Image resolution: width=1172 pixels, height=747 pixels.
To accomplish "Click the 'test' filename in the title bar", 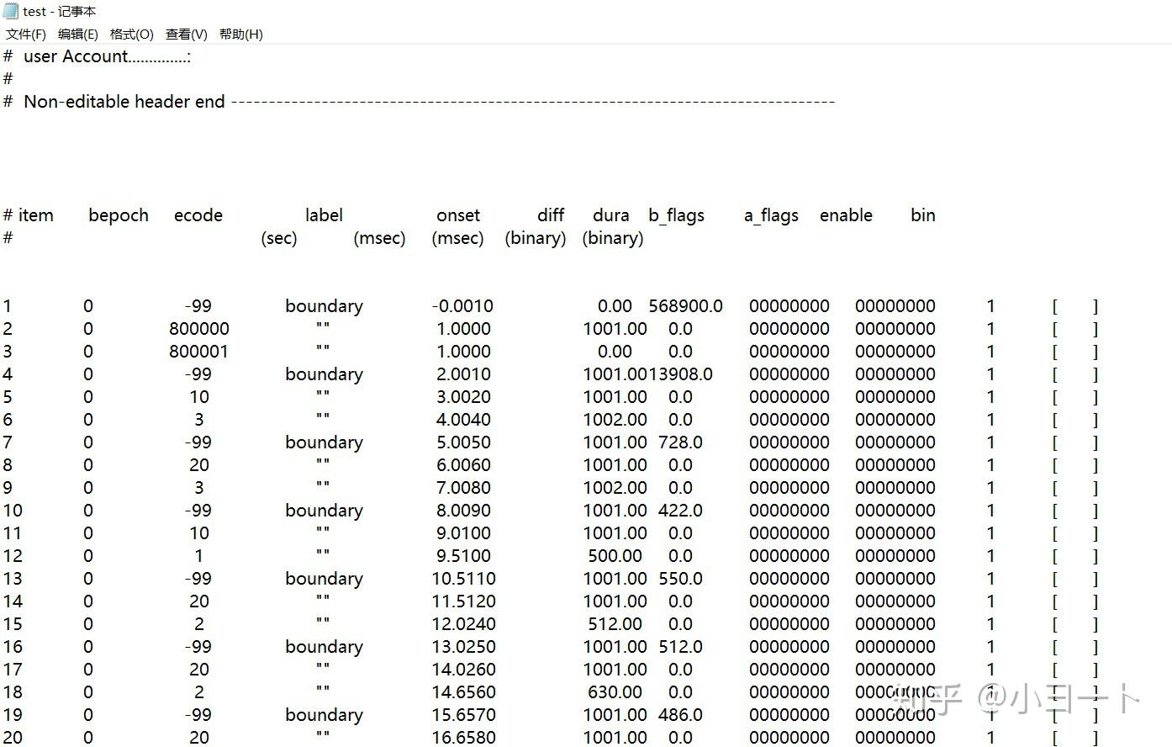I will pyautogui.click(x=34, y=11).
